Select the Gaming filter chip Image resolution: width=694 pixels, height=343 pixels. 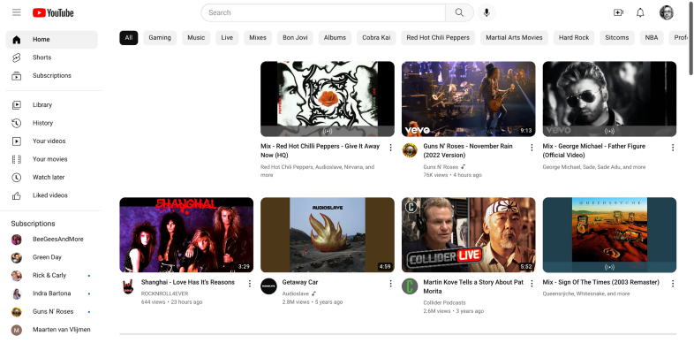[160, 38]
